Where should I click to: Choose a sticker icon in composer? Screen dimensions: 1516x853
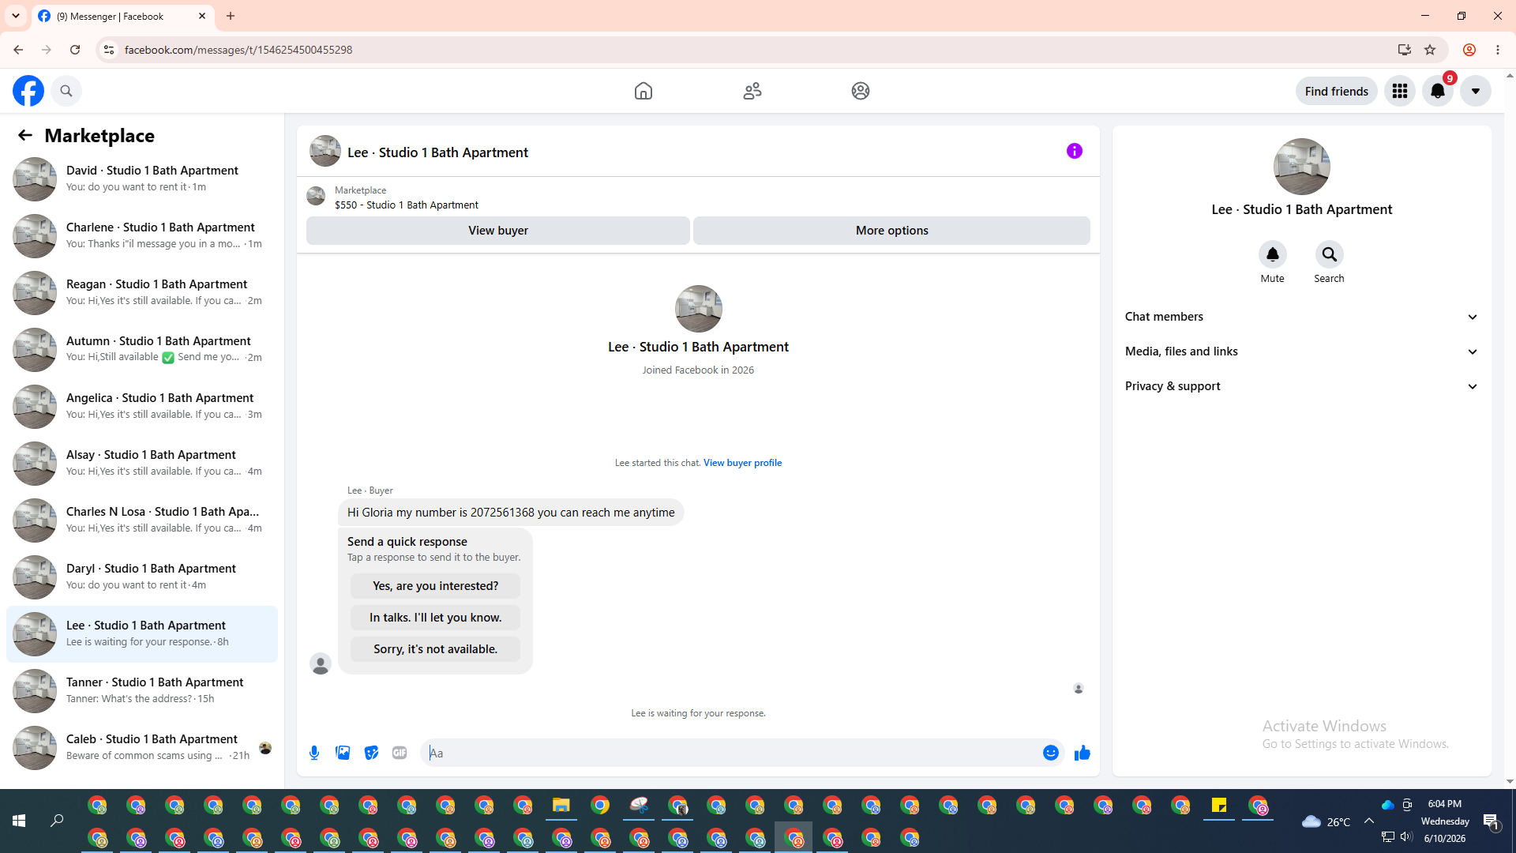[371, 753]
